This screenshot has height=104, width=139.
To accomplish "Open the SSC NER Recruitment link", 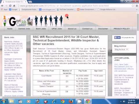I will pos(124,79).
